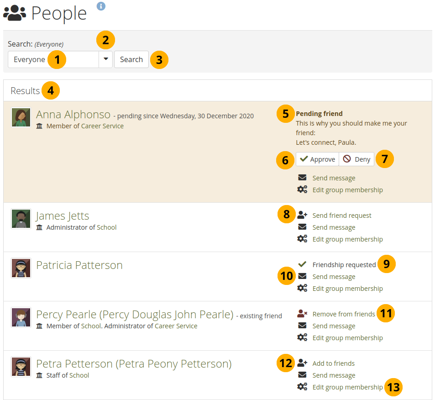This screenshot has height=400, width=435.
Task: Click the add-friend icon in James Jetts row
Action: pos(302,216)
